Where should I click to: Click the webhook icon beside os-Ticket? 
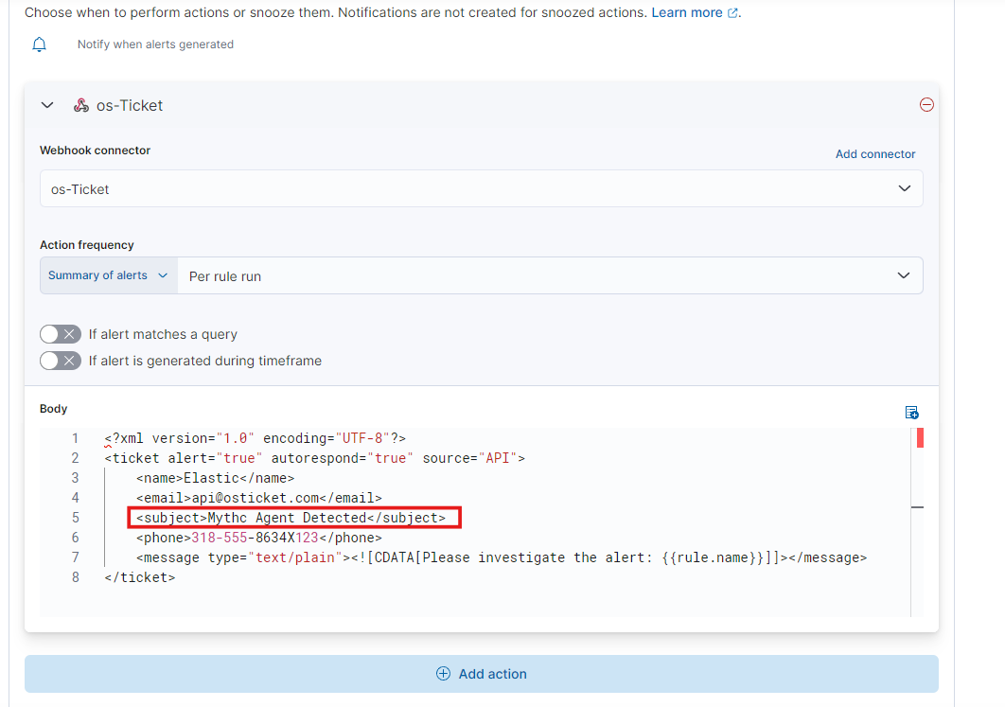[80, 105]
